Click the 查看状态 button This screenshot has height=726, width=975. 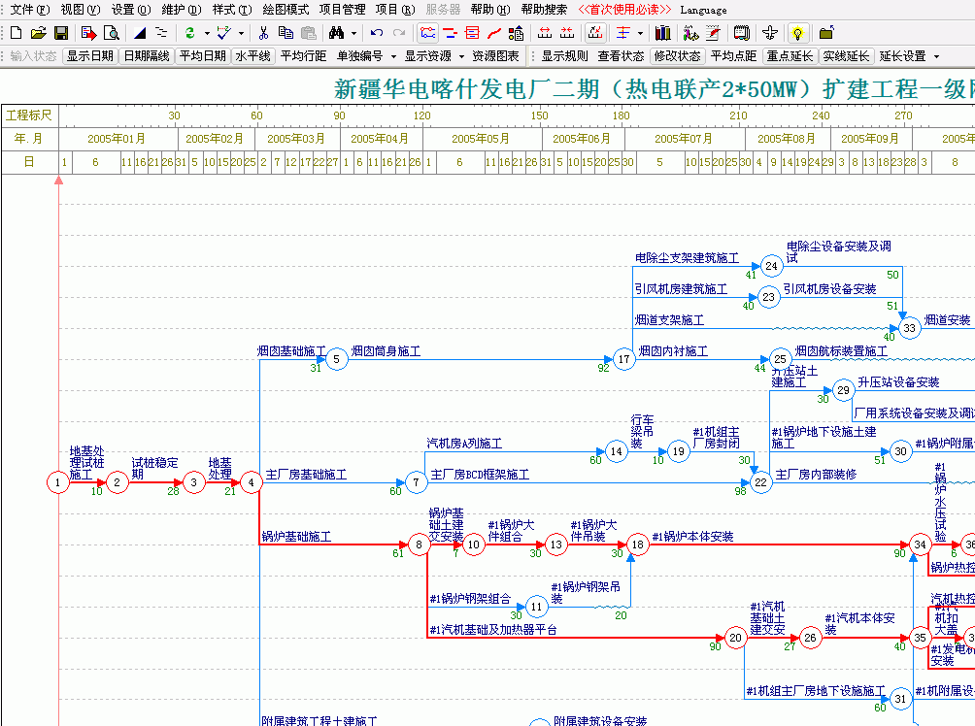[x=621, y=56]
